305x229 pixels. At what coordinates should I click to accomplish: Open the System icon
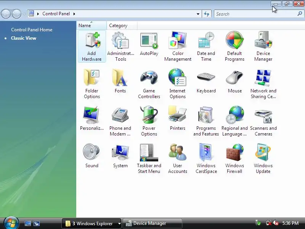point(120,156)
